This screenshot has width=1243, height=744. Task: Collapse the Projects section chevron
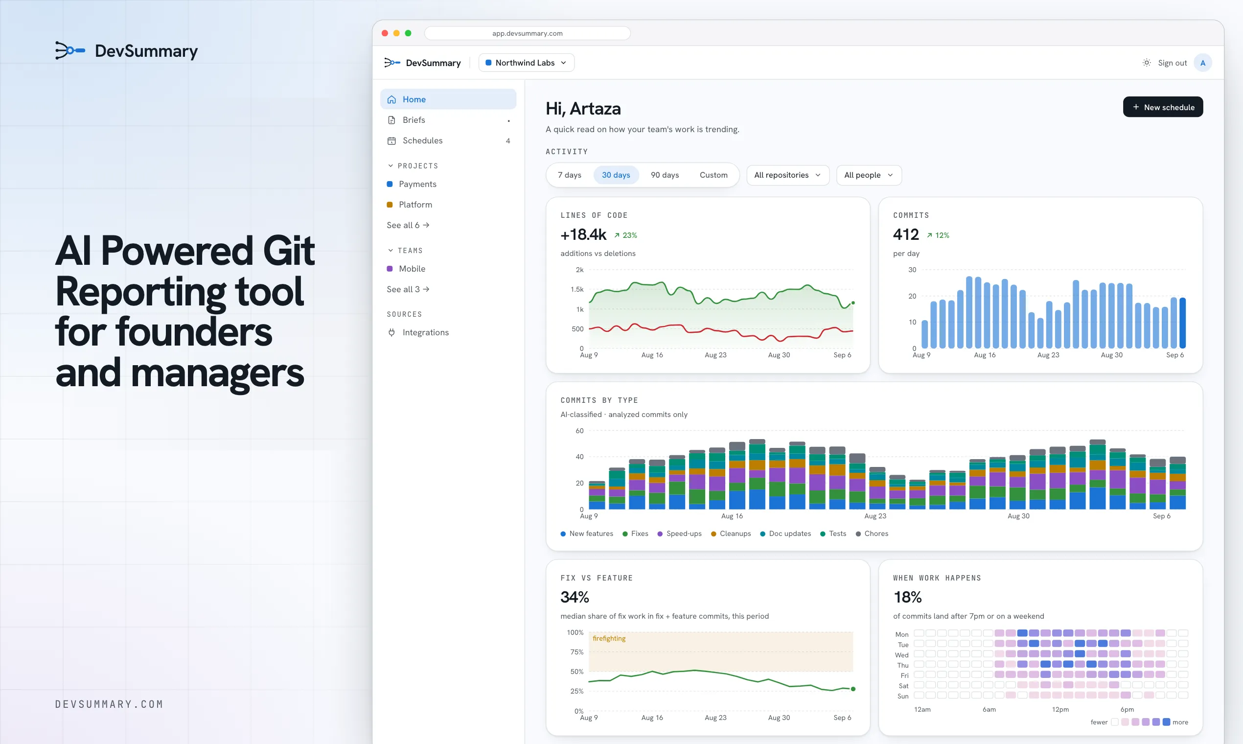391,165
